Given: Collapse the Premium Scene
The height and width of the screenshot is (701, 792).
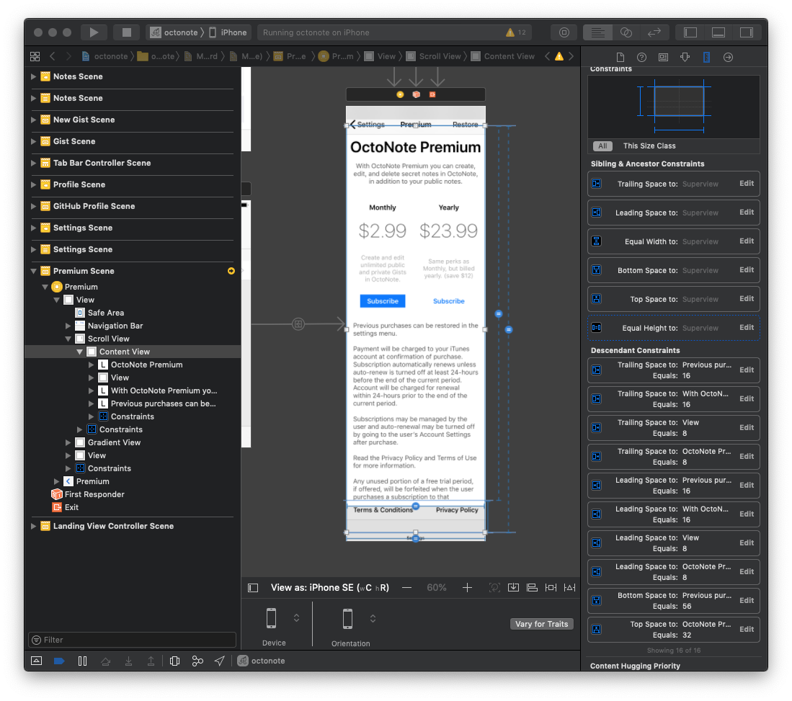Looking at the screenshot, I should pyautogui.click(x=33, y=271).
